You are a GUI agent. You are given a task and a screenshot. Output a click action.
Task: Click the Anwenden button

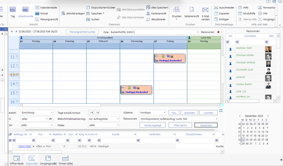pyautogui.click(x=206, y=125)
